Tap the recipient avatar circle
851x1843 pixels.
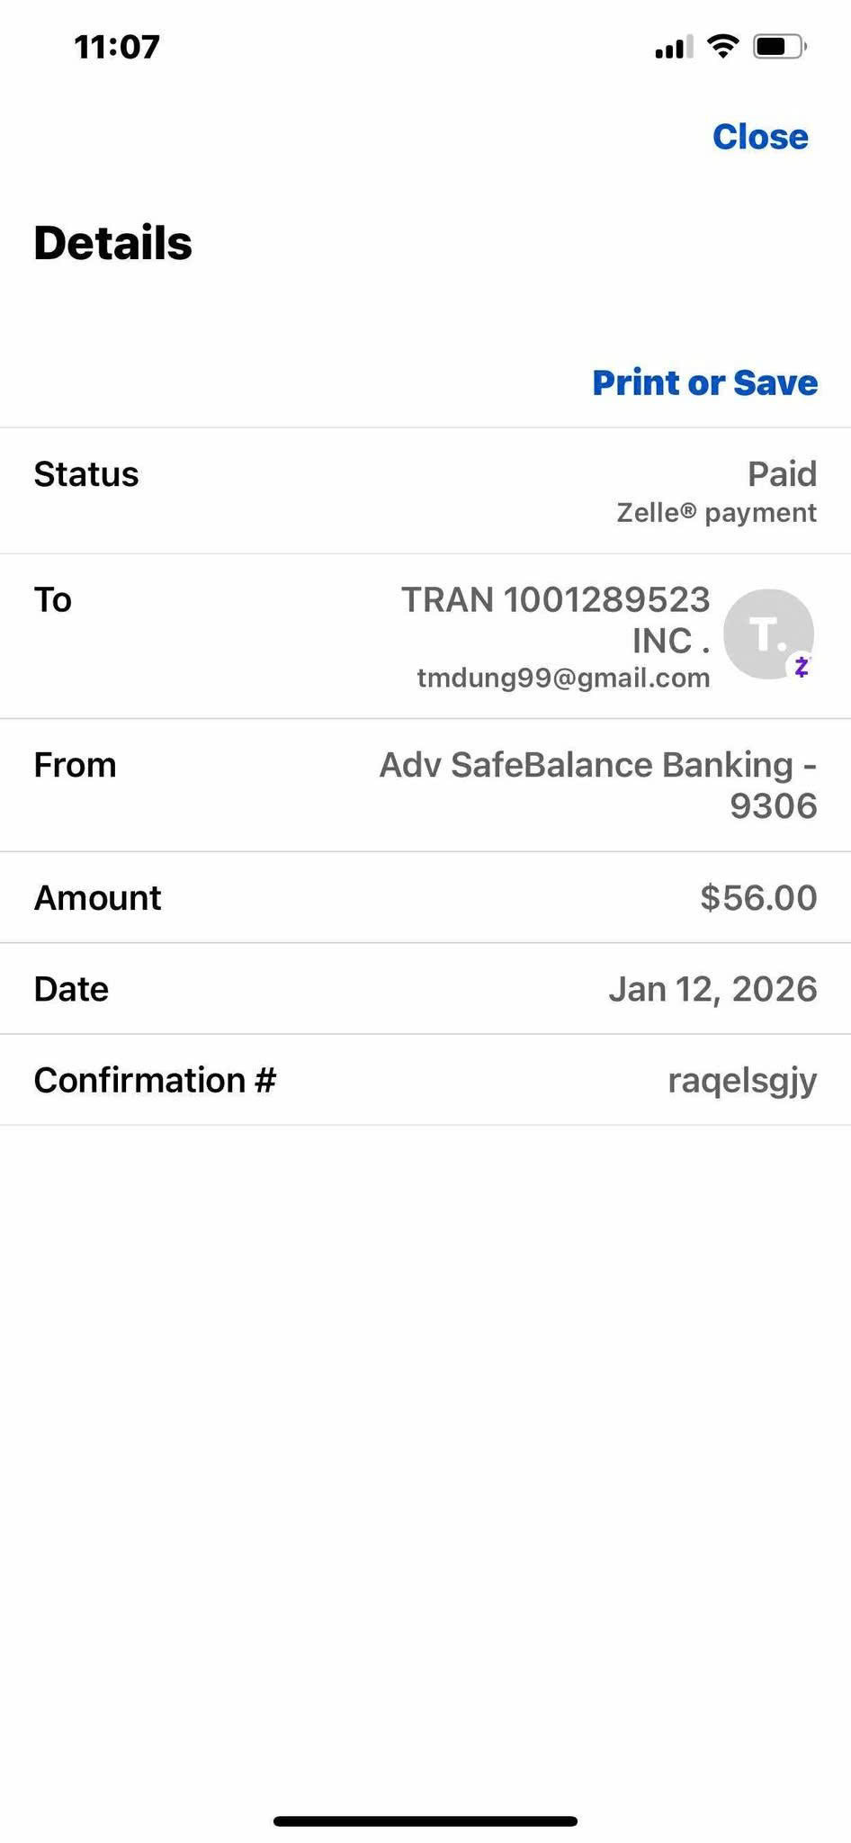pyautogui.click(x=766, y=634)
